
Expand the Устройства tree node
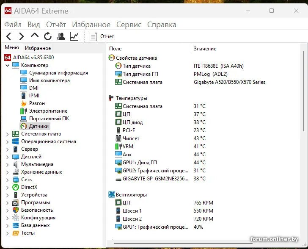tap(8, 195)
